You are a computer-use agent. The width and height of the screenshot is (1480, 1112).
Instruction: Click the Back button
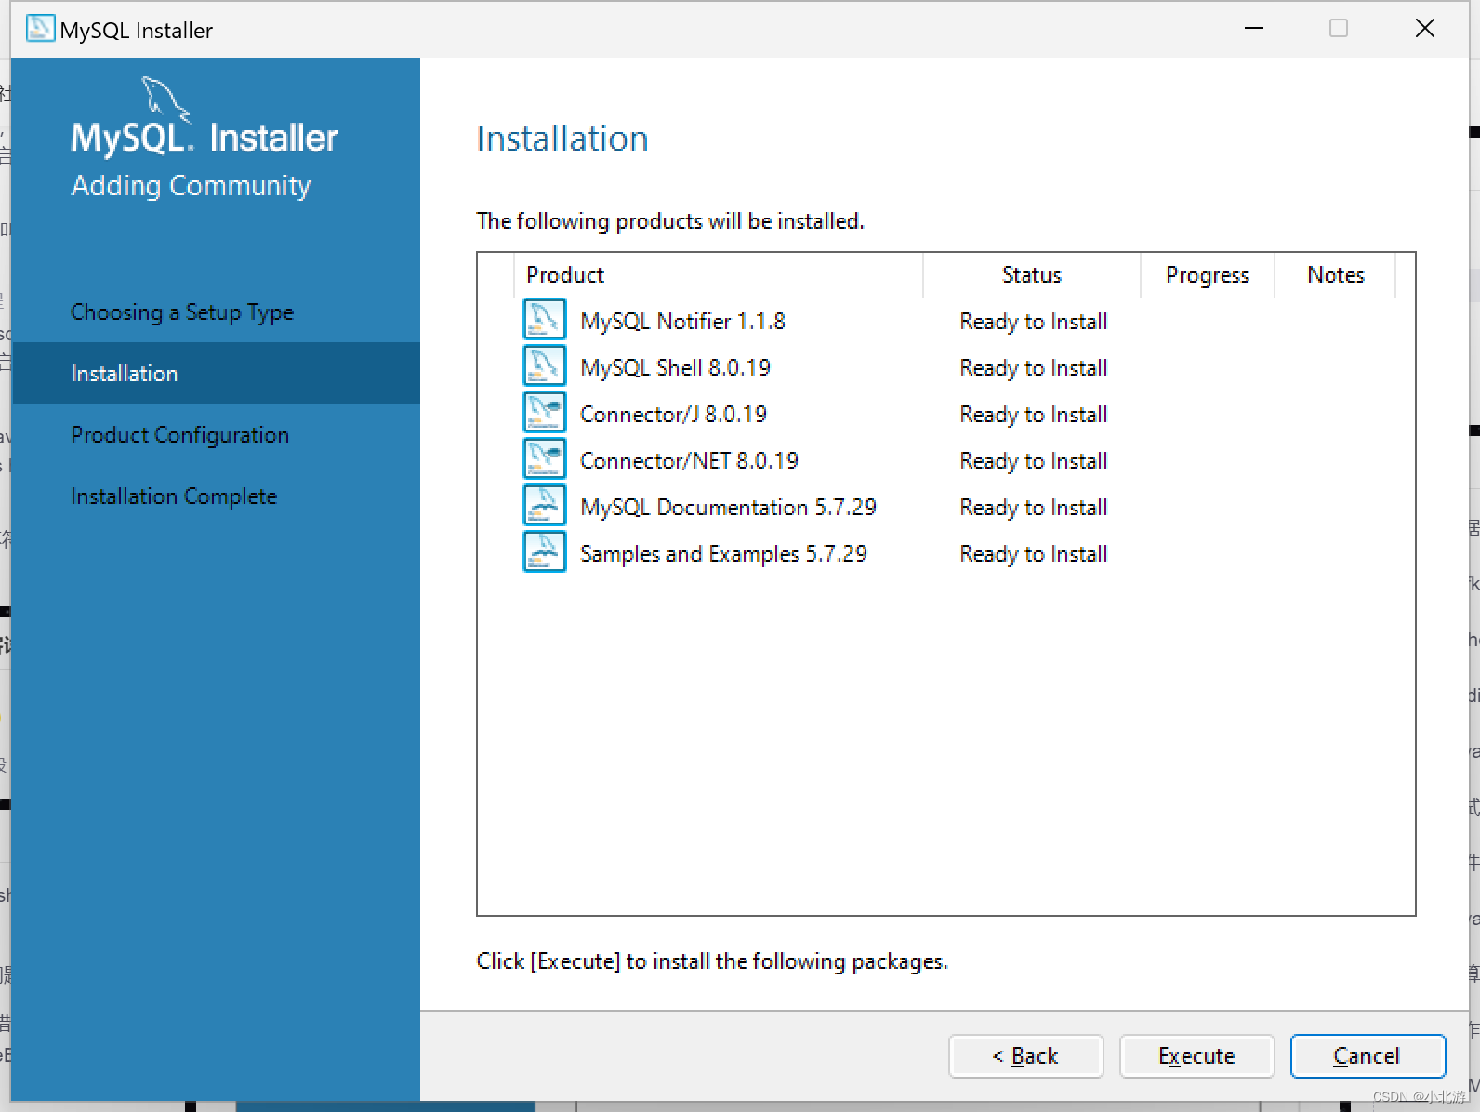[x=1025, y=1056]
